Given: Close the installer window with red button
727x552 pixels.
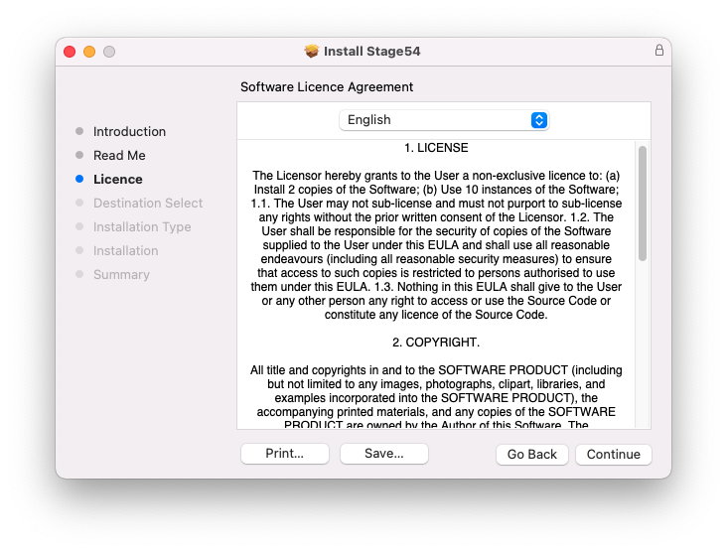Looking at the screenshot, I should point(70,52).
